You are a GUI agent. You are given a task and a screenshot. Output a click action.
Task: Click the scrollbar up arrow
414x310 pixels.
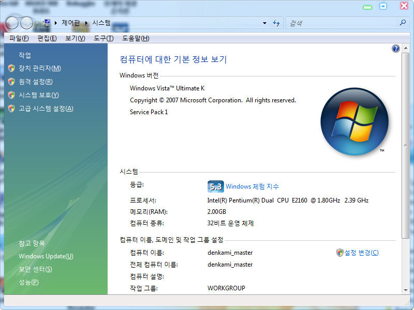(406, 48)
